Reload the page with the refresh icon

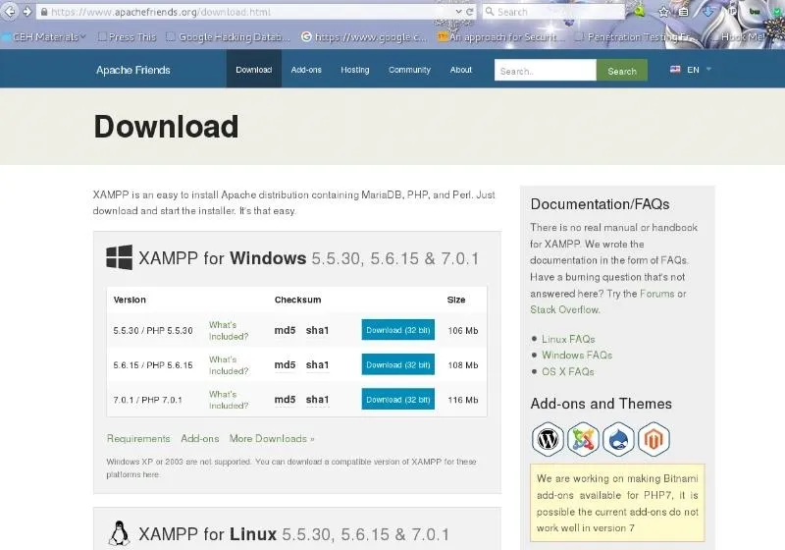click(470, 12)
